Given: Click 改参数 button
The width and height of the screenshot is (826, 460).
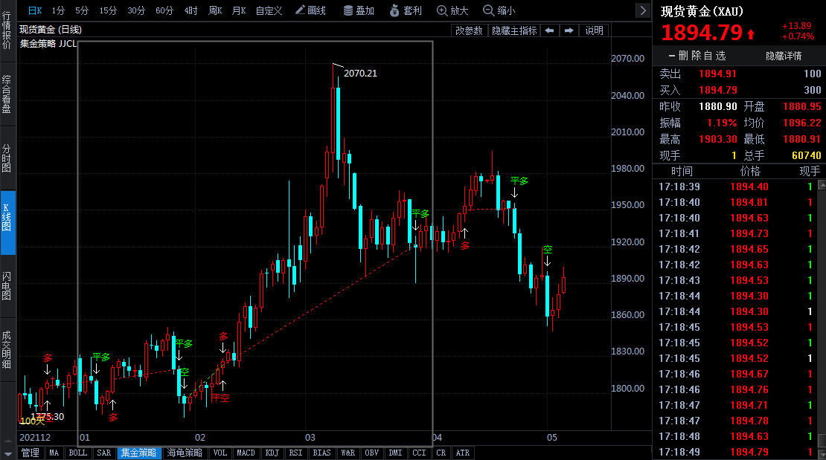Looking at the screenshot, I should [469, 30].
